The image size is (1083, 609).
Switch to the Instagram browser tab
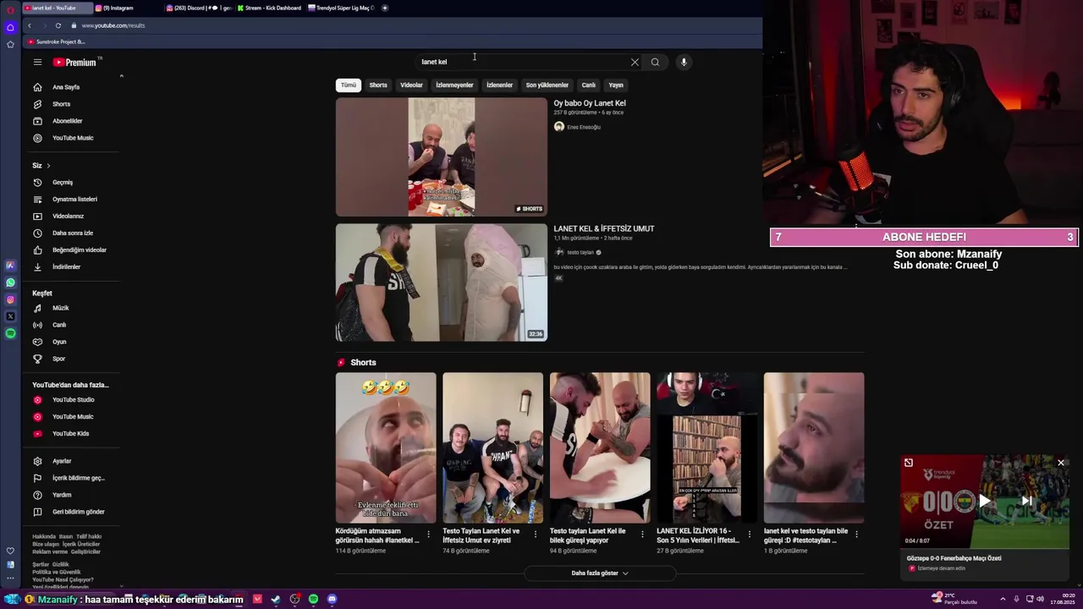(125, 8)
